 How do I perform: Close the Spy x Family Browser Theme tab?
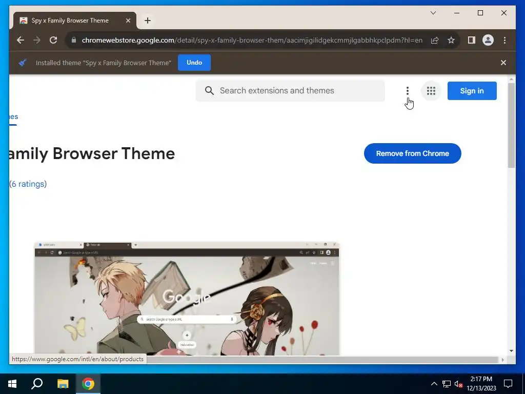(x=128, y=21)
